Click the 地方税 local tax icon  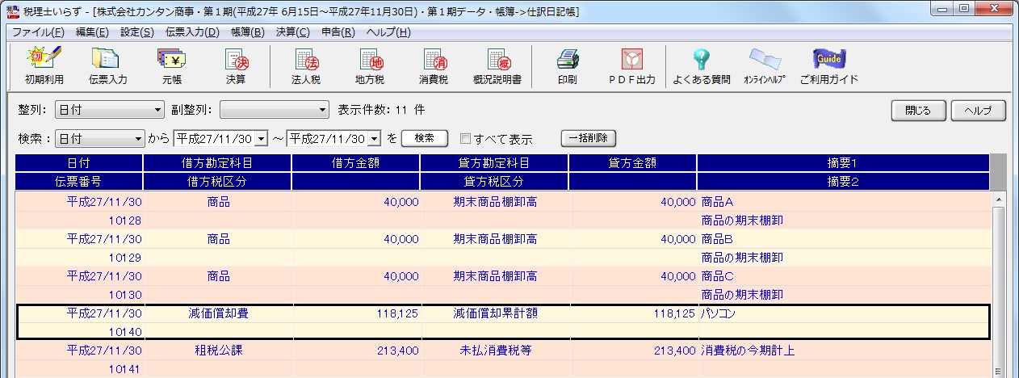(370, 65)
